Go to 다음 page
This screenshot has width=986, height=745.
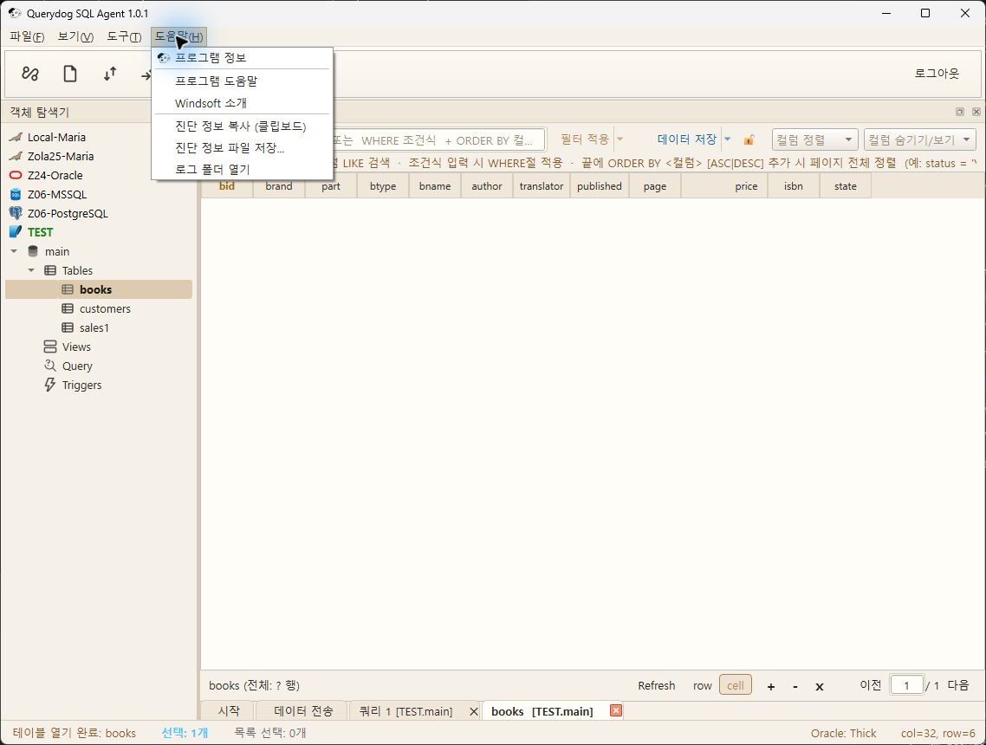(958, 685)
